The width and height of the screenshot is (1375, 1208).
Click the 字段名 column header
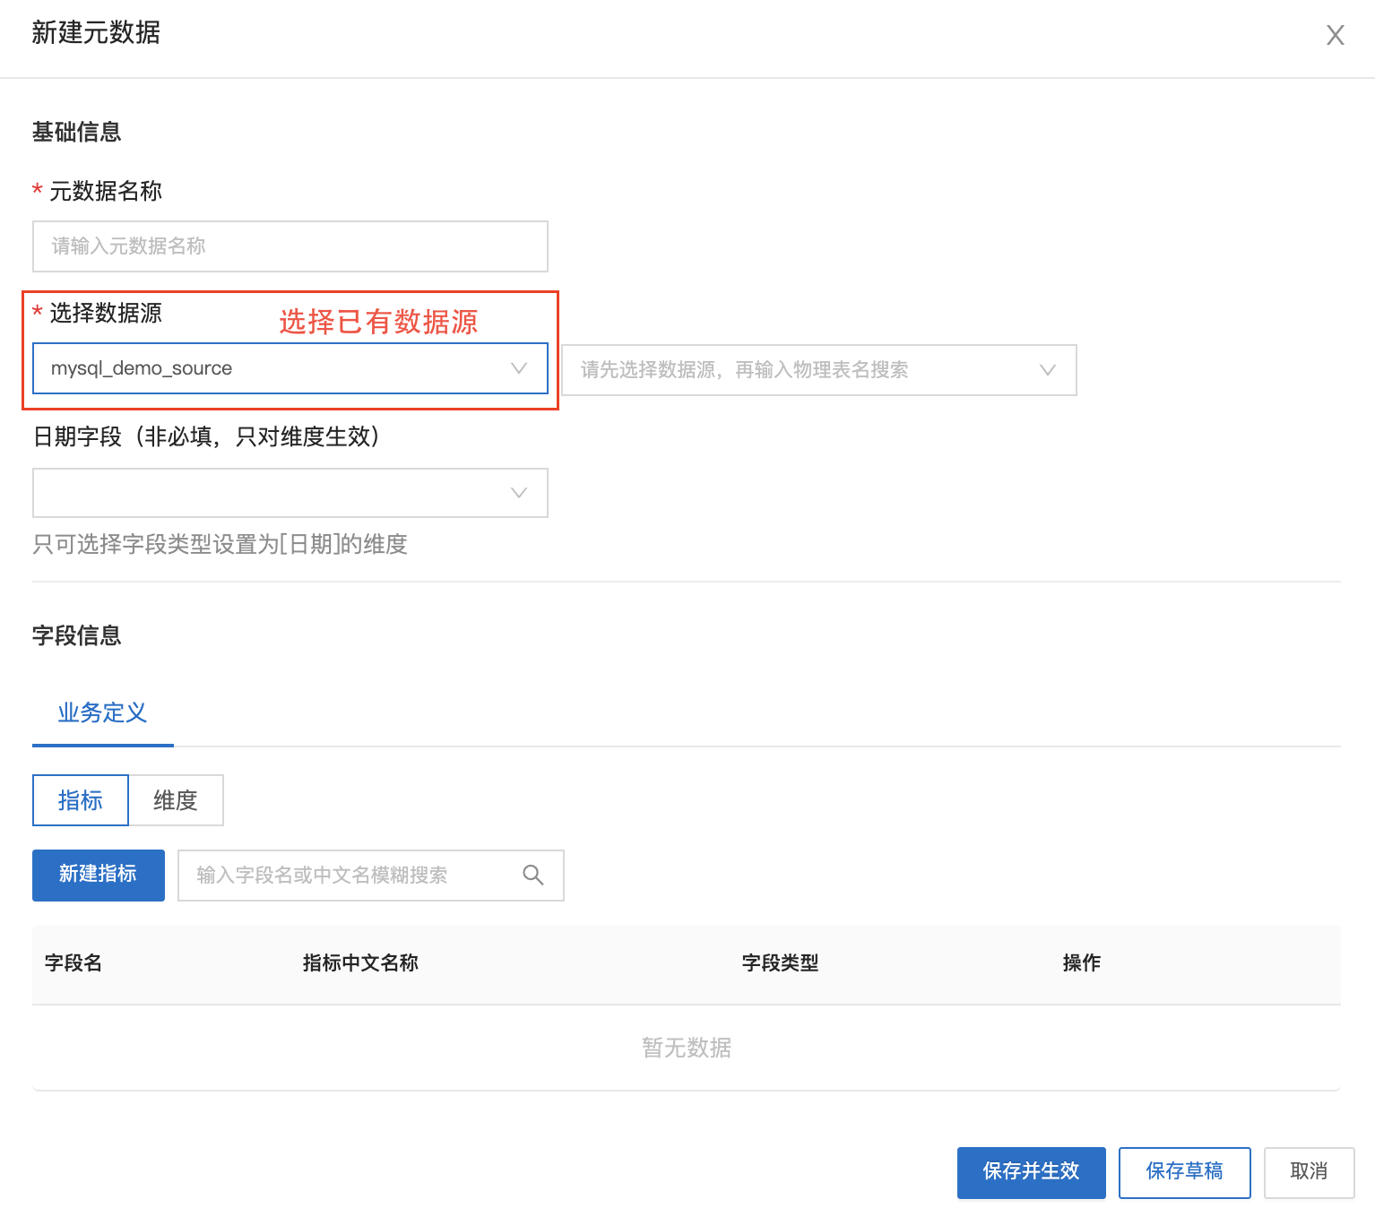pyautogui.click(x=74, y=963)
